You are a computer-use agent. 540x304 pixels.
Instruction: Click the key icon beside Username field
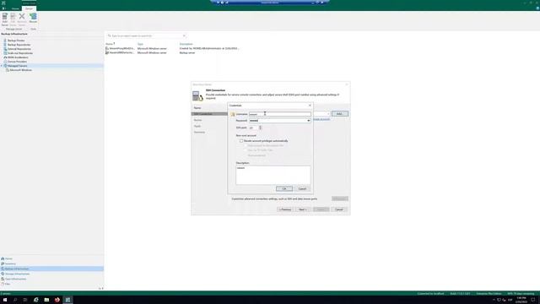coord(233,114)
